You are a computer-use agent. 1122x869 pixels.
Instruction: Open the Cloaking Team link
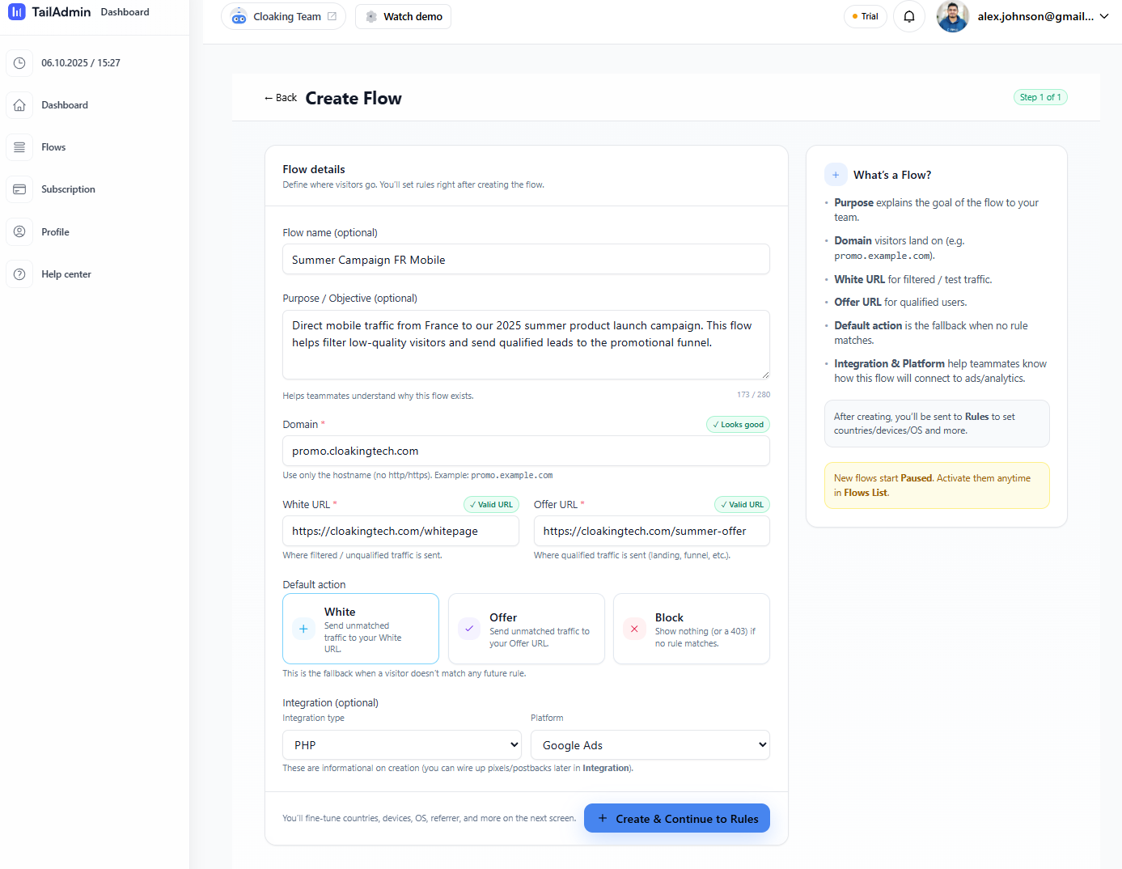coord(283,16)
